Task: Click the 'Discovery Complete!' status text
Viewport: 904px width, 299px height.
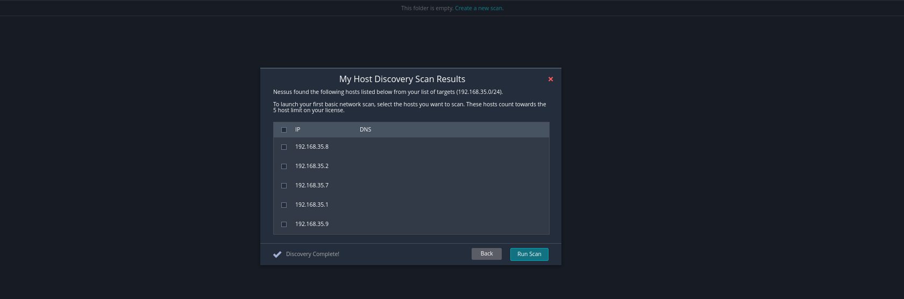Action: click(312, 254)
